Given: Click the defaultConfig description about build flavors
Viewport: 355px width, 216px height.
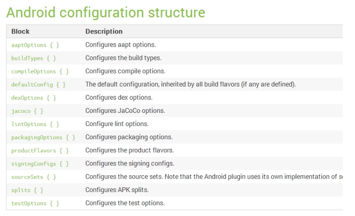Looking at the screenshot, I should point(190,85).
